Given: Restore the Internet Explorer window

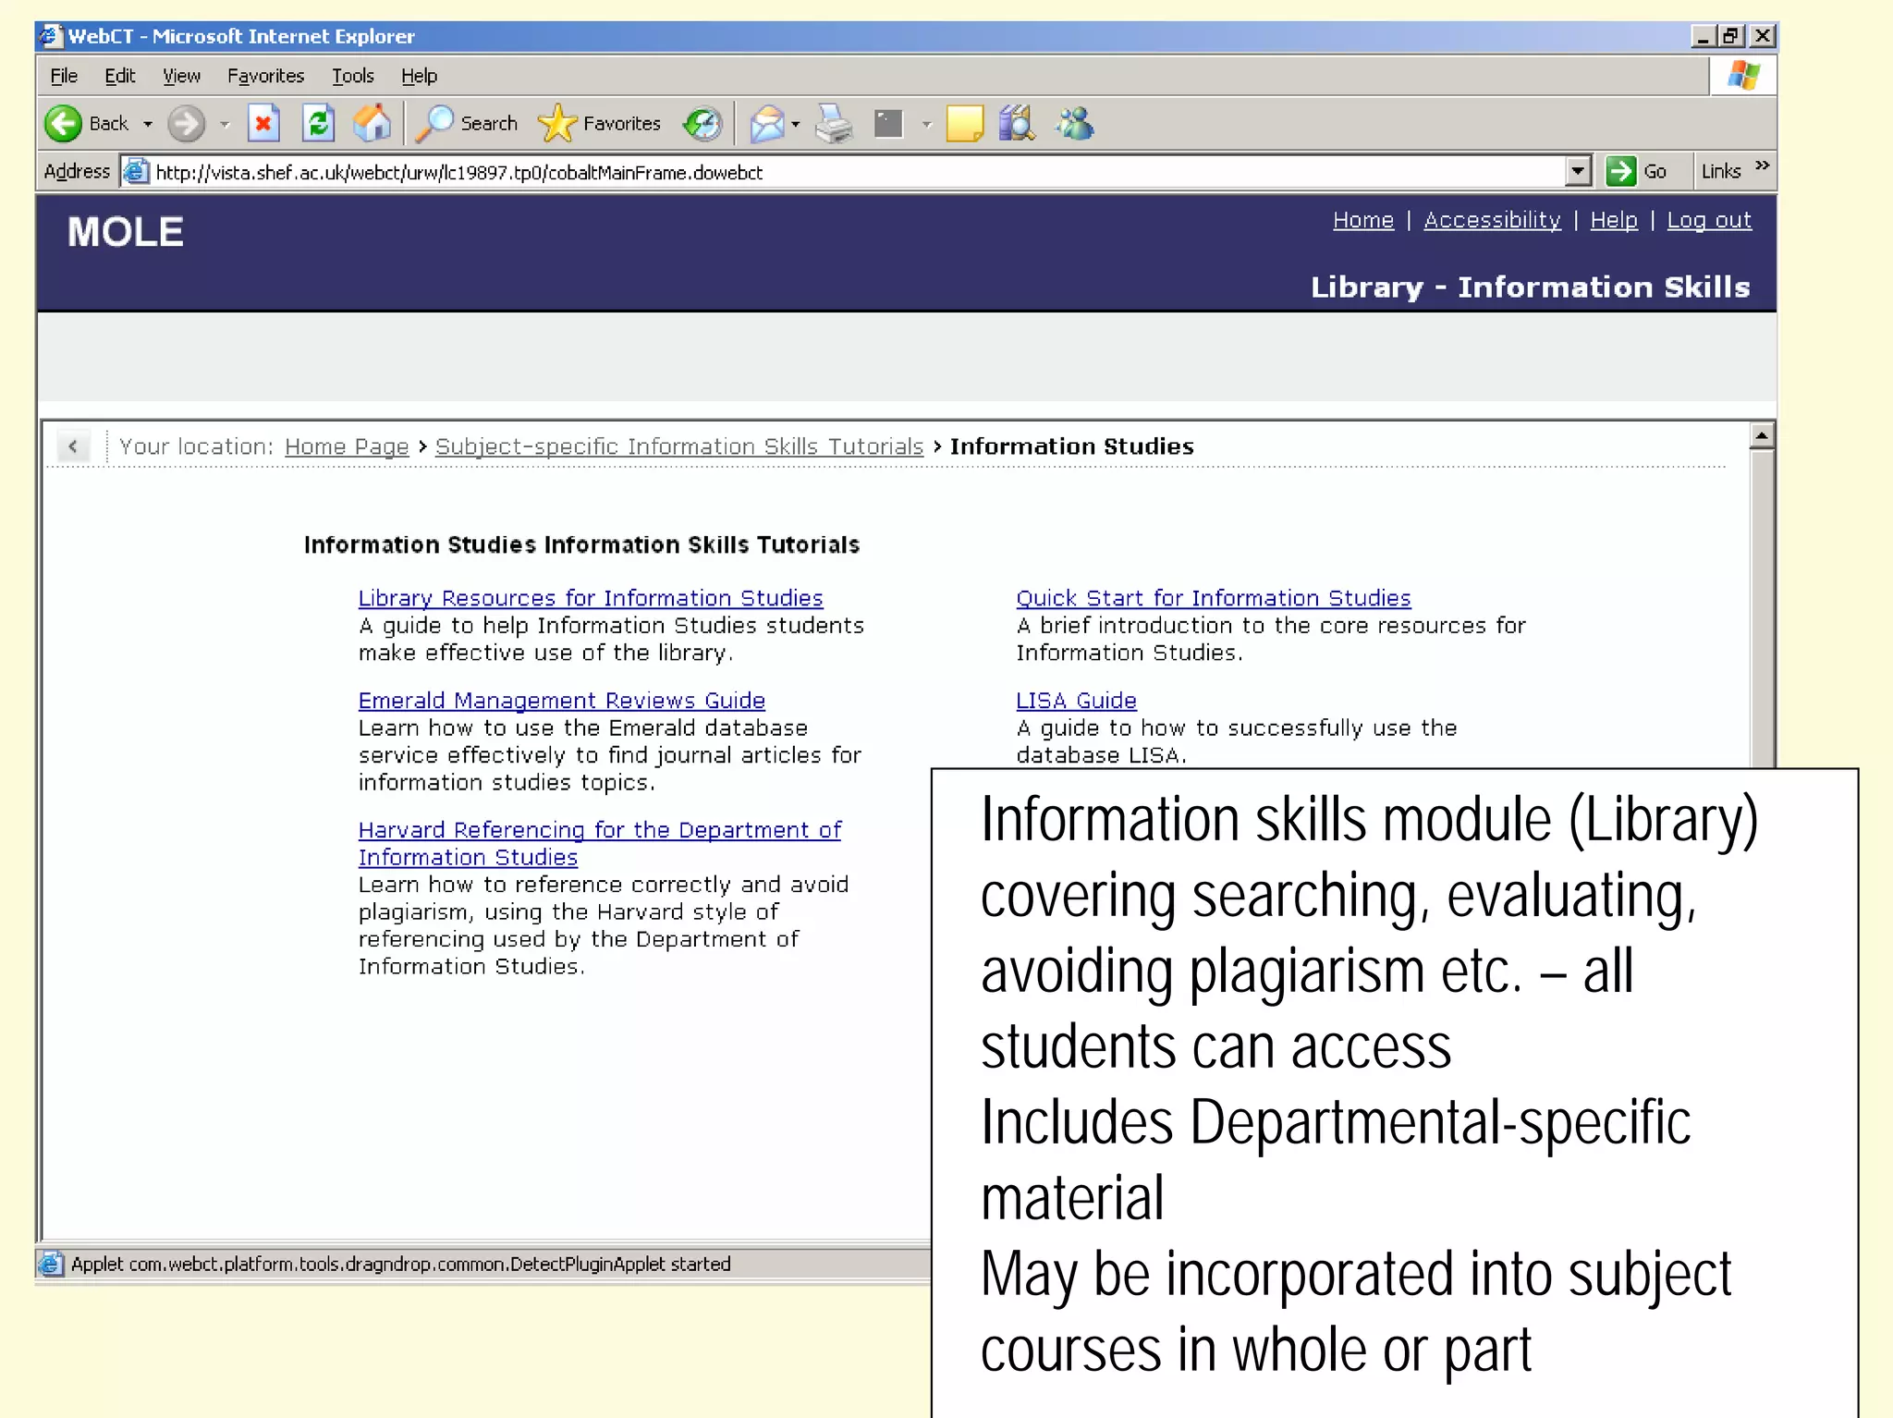Looking at the screenshot, I should click(1731, 36).
